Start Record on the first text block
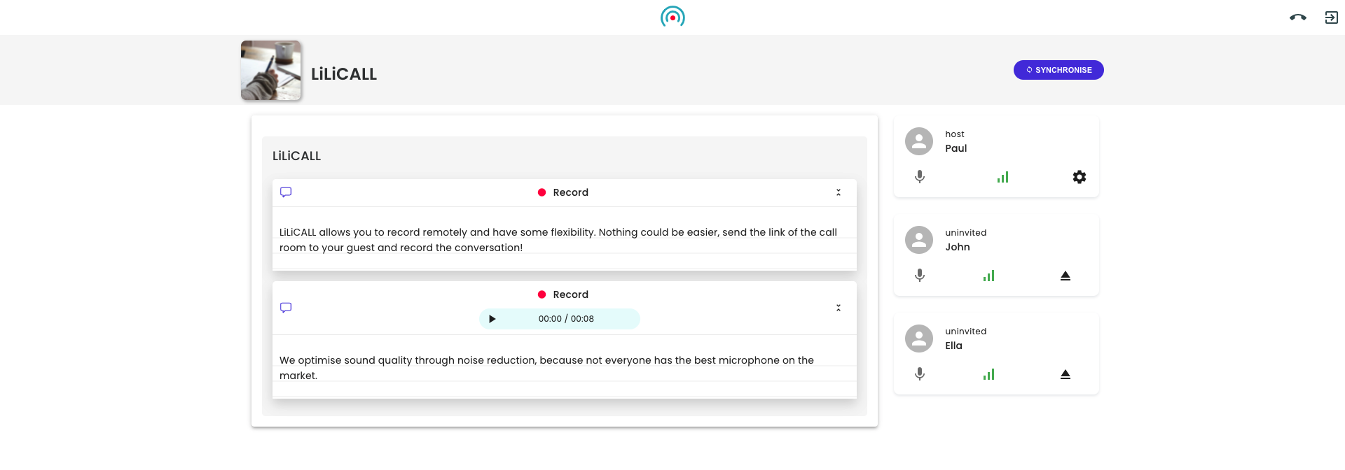 point(563,192)
